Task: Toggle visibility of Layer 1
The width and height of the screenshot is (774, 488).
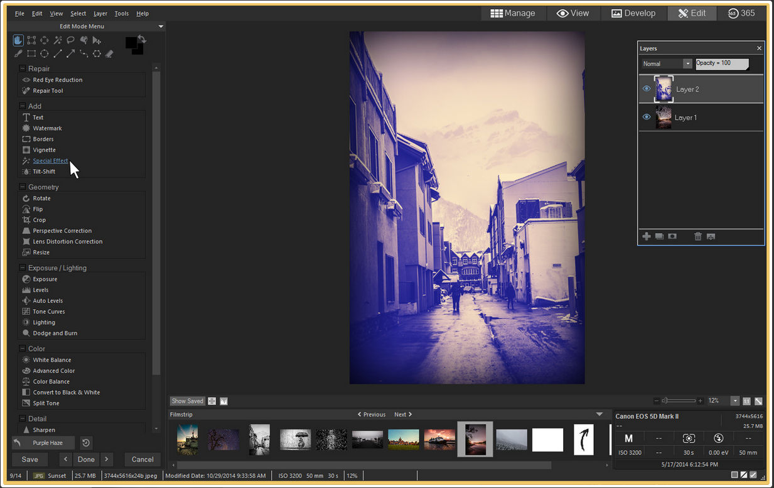Action: click(647, 117)
